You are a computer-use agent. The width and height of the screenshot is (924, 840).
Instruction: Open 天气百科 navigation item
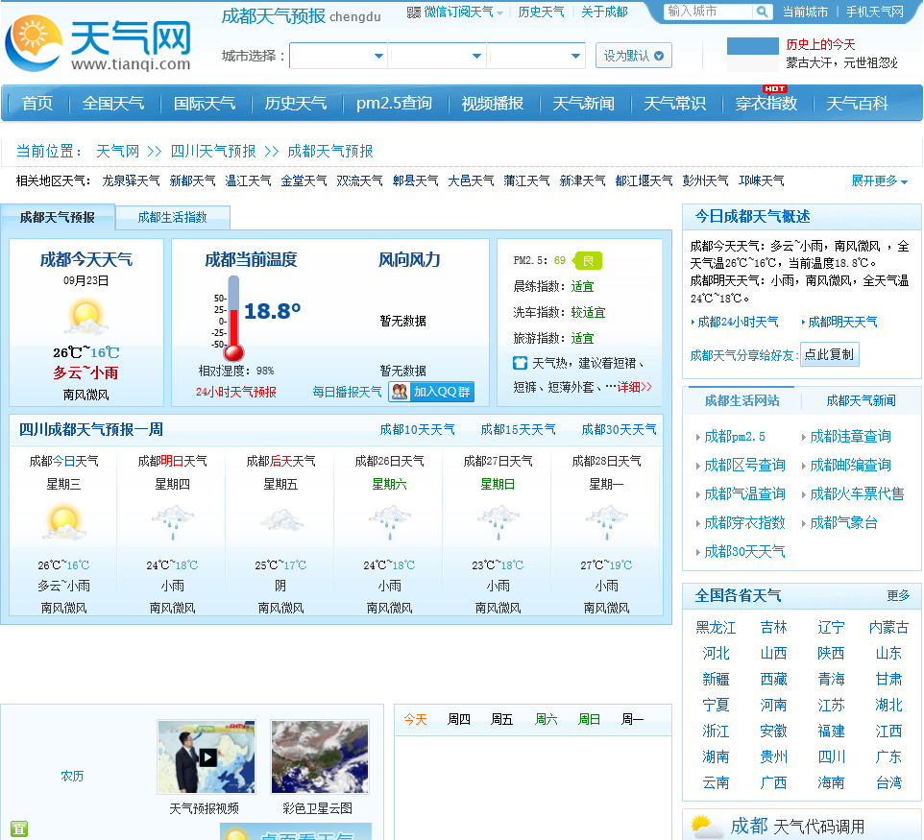tap(857, 104)
